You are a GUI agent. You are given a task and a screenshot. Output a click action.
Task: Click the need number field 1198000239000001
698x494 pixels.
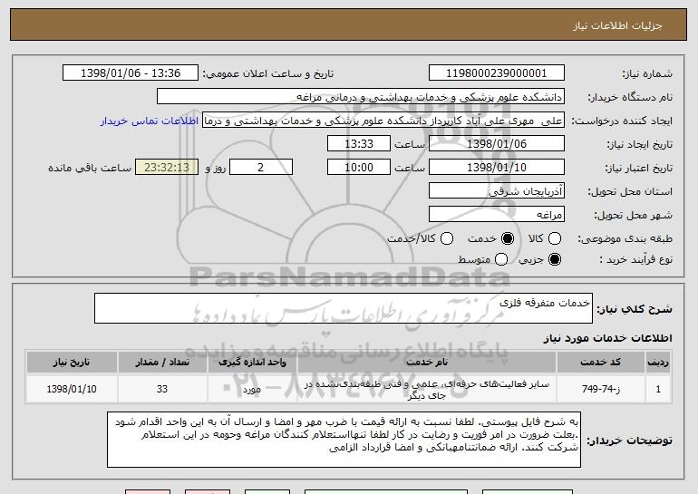497,73
